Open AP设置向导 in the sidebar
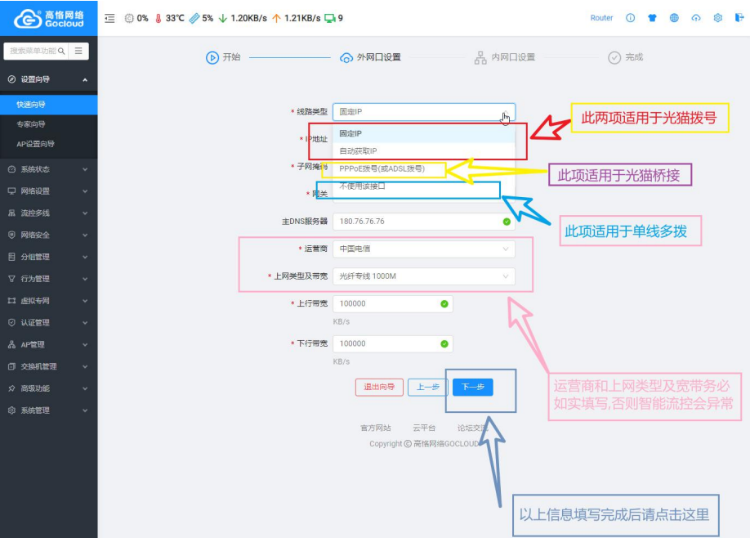The width and height of the screenshot is (750, 538). tap(35, 144)
